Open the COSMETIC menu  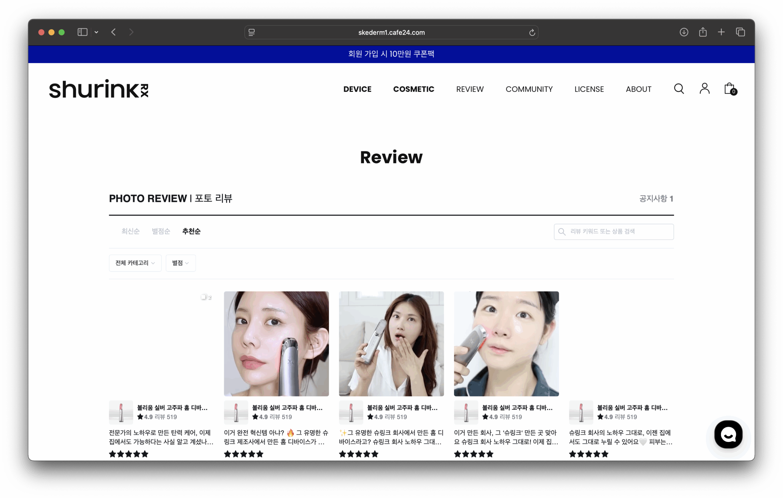tap(414, 89)
